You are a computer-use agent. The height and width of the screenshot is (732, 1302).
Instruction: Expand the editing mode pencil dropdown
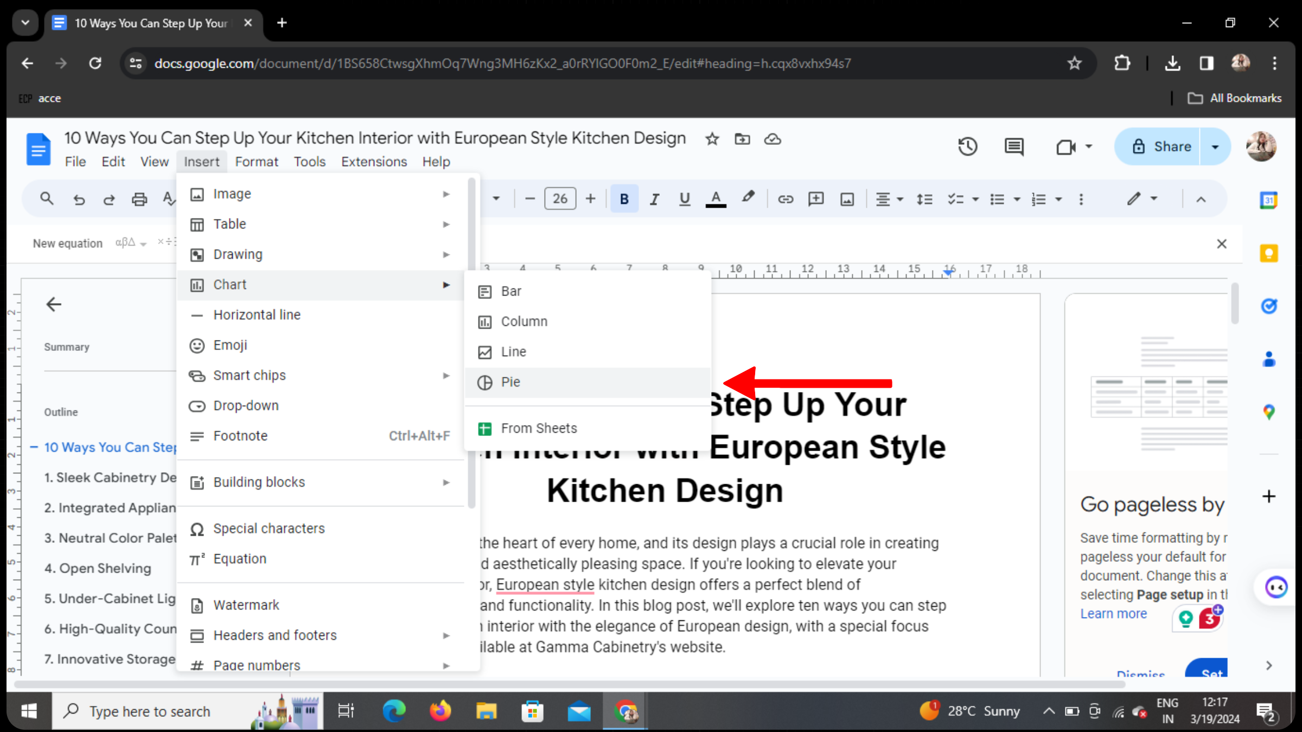tap(1141, 199)
